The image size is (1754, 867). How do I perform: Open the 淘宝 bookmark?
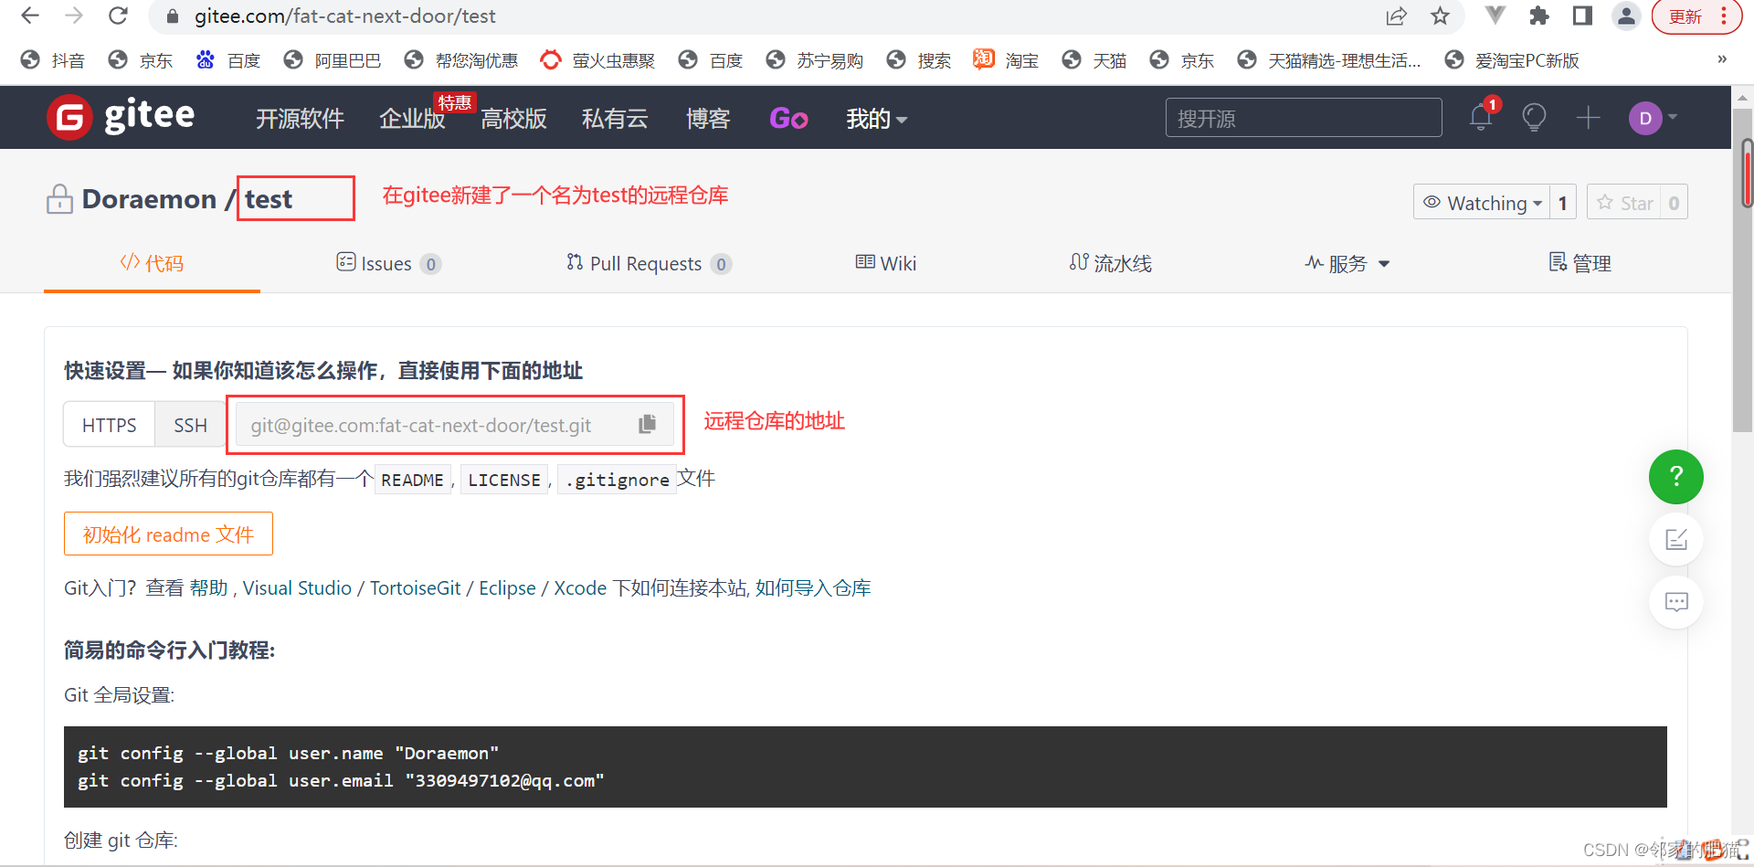pos(1006,60)
